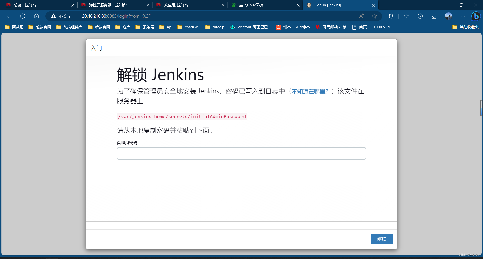Open a new tab with plus button

tap(384, 5)
